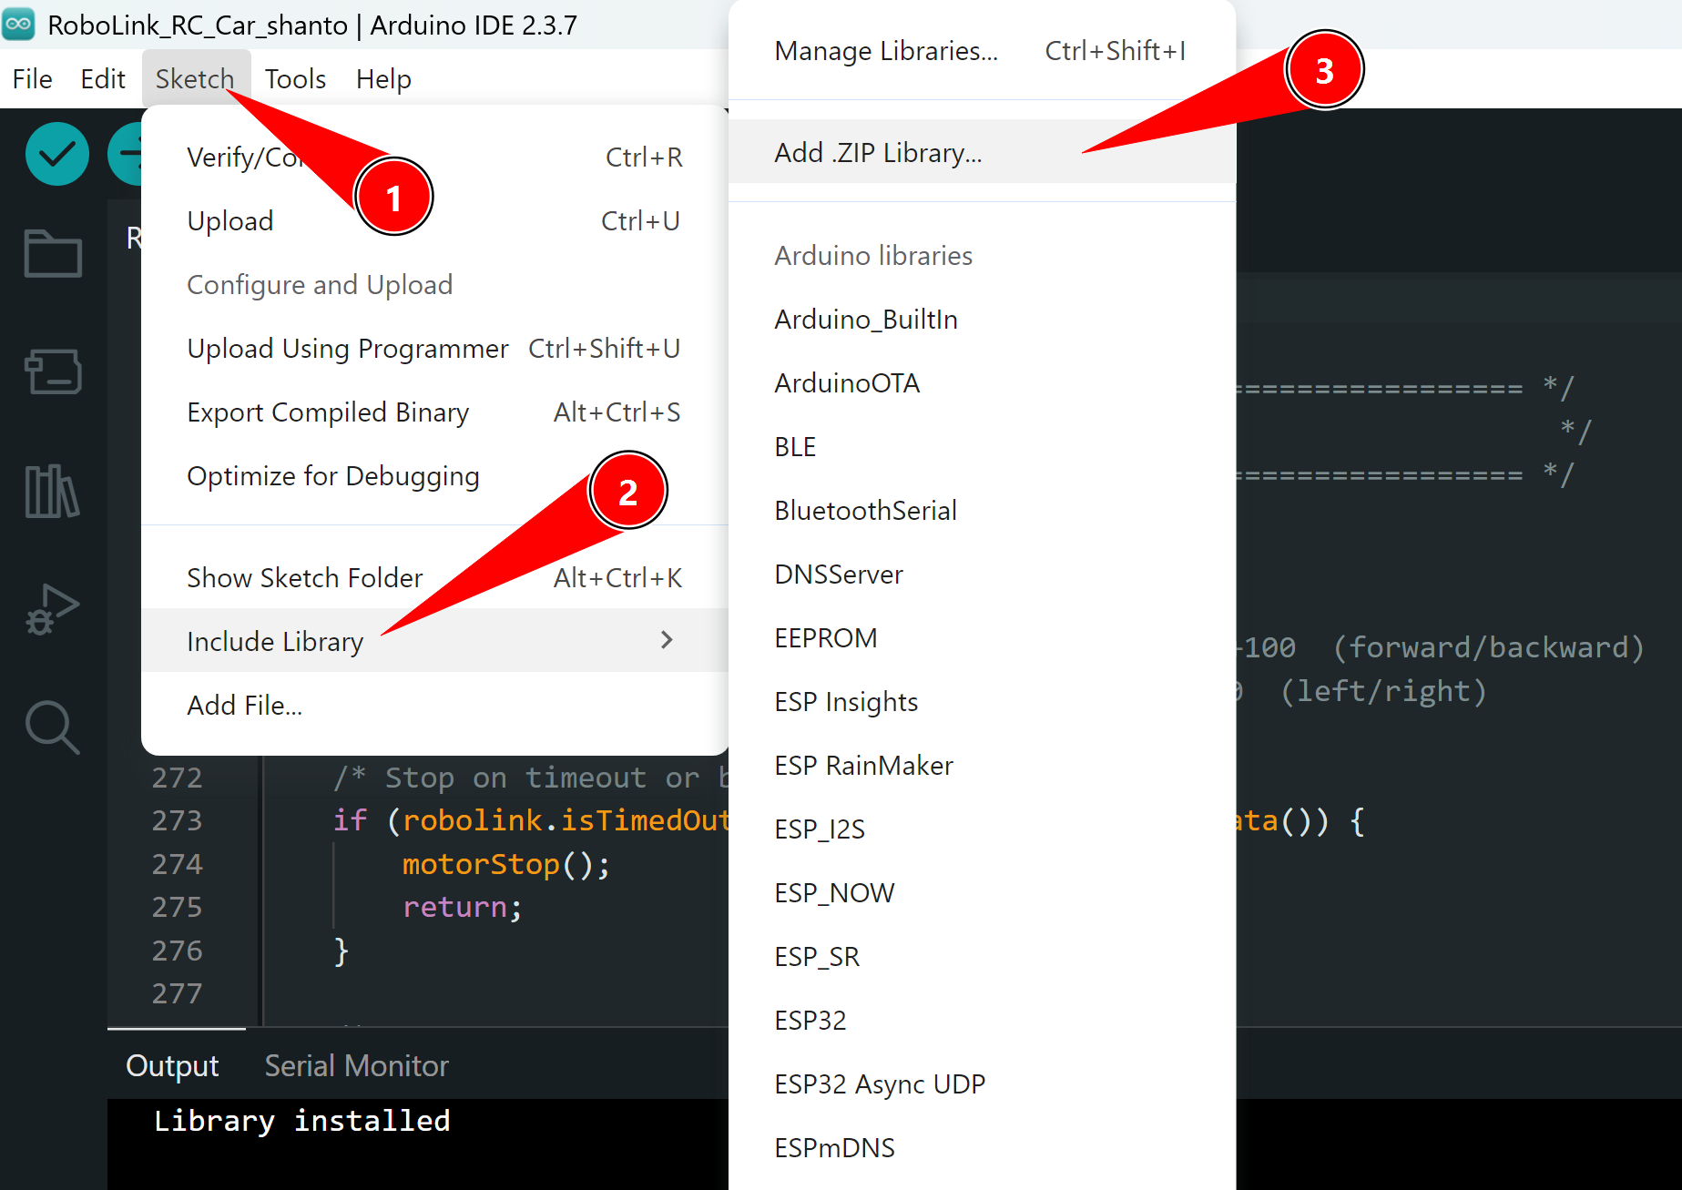Expand the Include Library submenu

coord(274,640)
